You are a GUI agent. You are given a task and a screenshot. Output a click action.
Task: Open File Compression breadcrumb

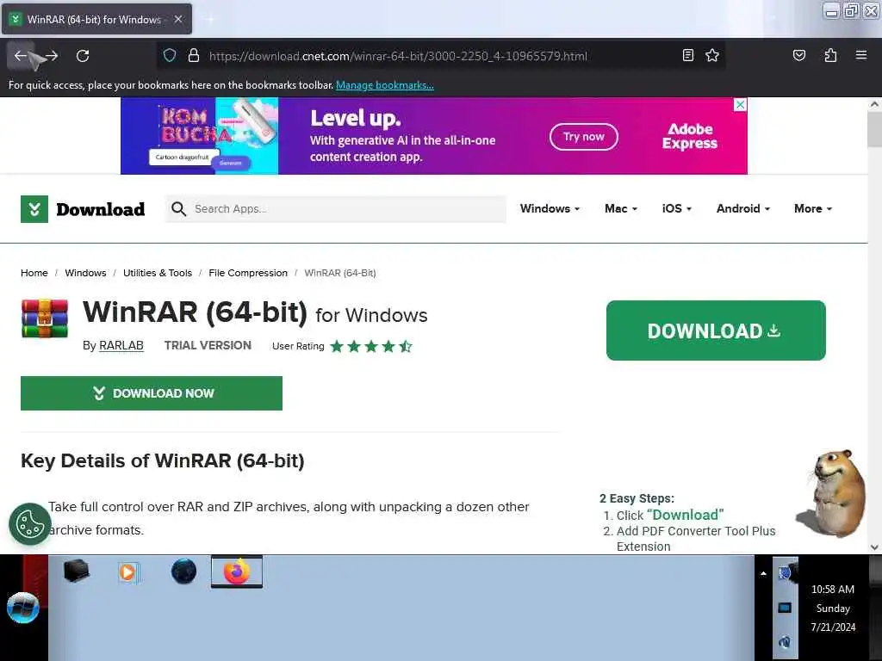(248, 273)
